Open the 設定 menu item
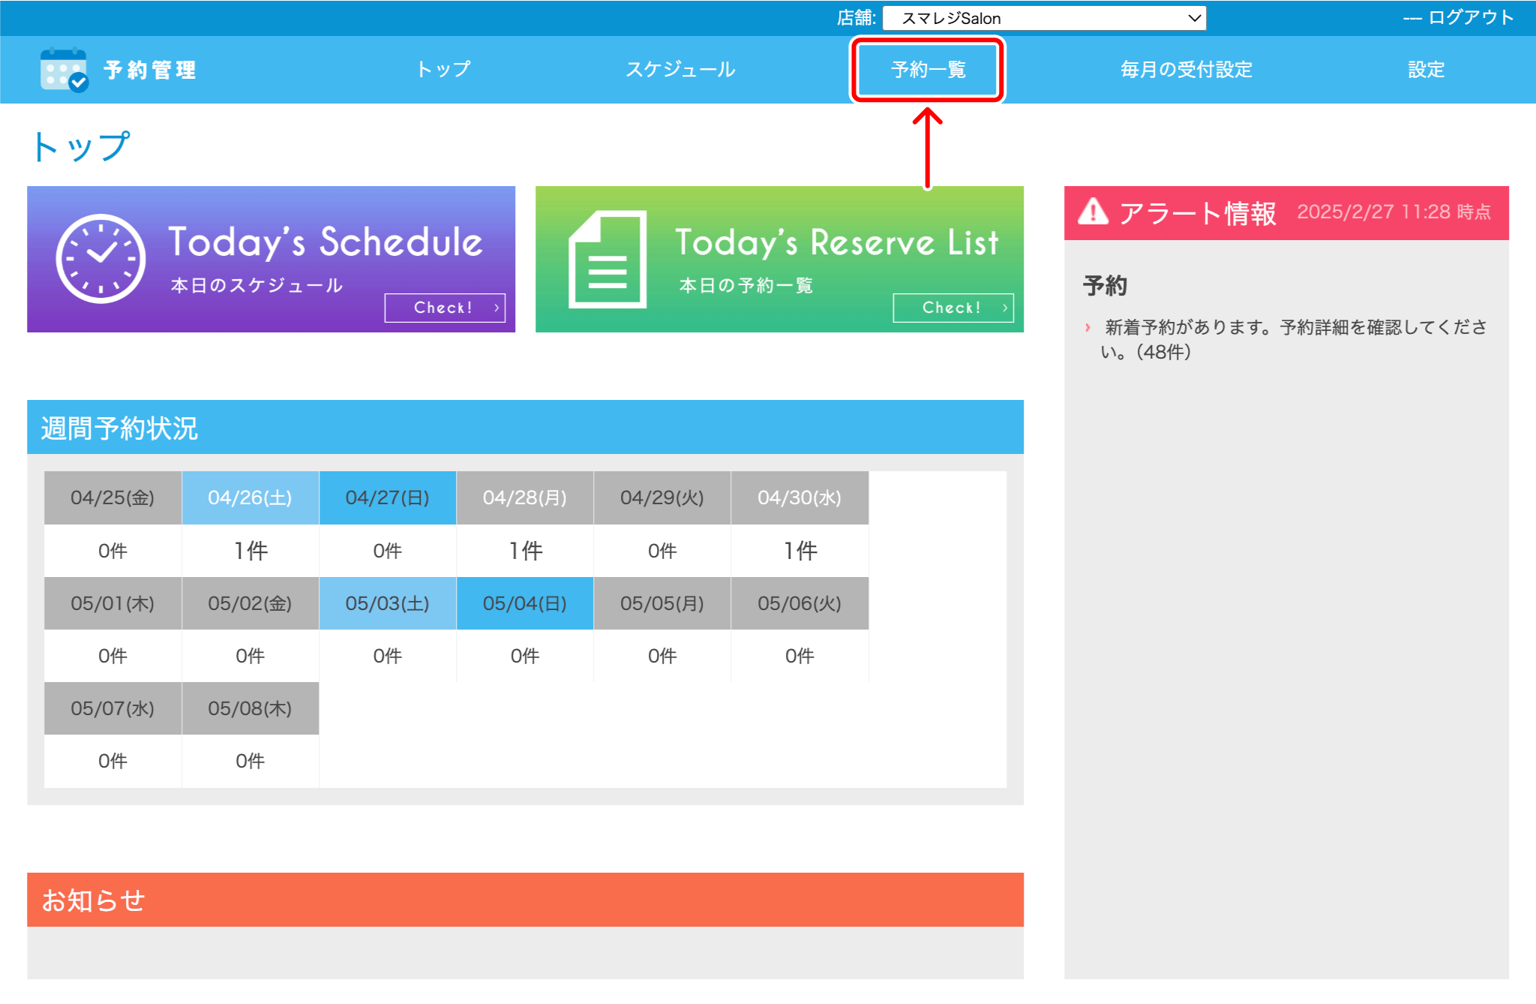1536x1004 pixels. pos(1426,70)
